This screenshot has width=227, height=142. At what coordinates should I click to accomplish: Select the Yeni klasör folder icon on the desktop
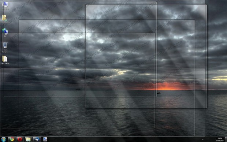tap(5, 60)
